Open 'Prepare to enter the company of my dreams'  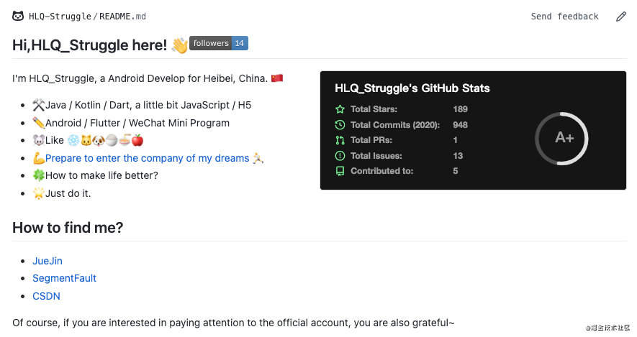pos(147,158)
